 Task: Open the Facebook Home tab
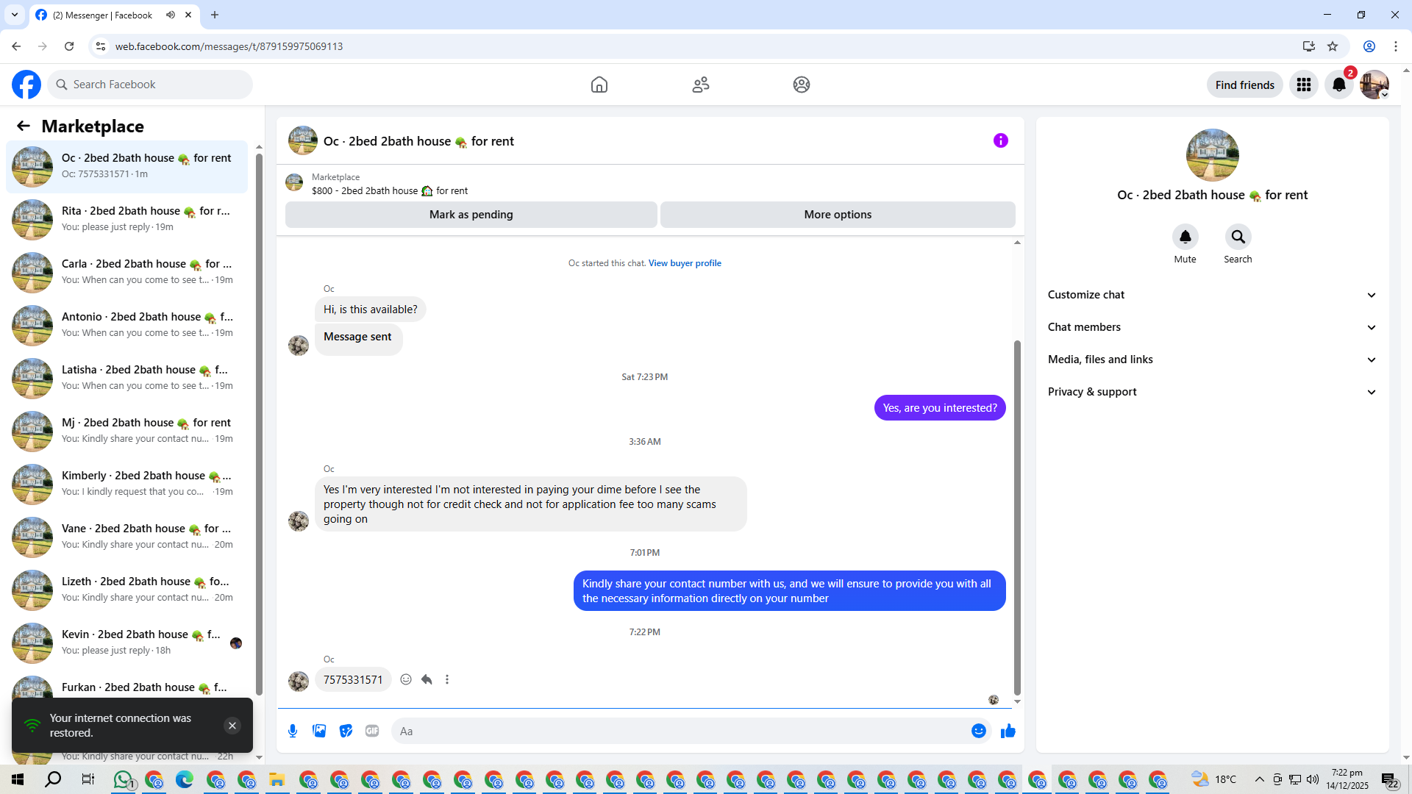point(599,85)
